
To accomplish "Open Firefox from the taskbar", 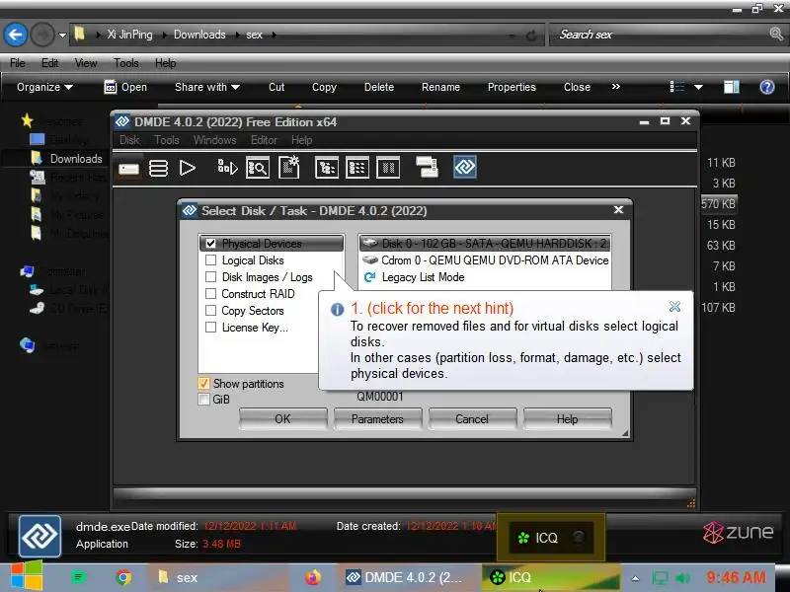I will (x=312, y=577).
